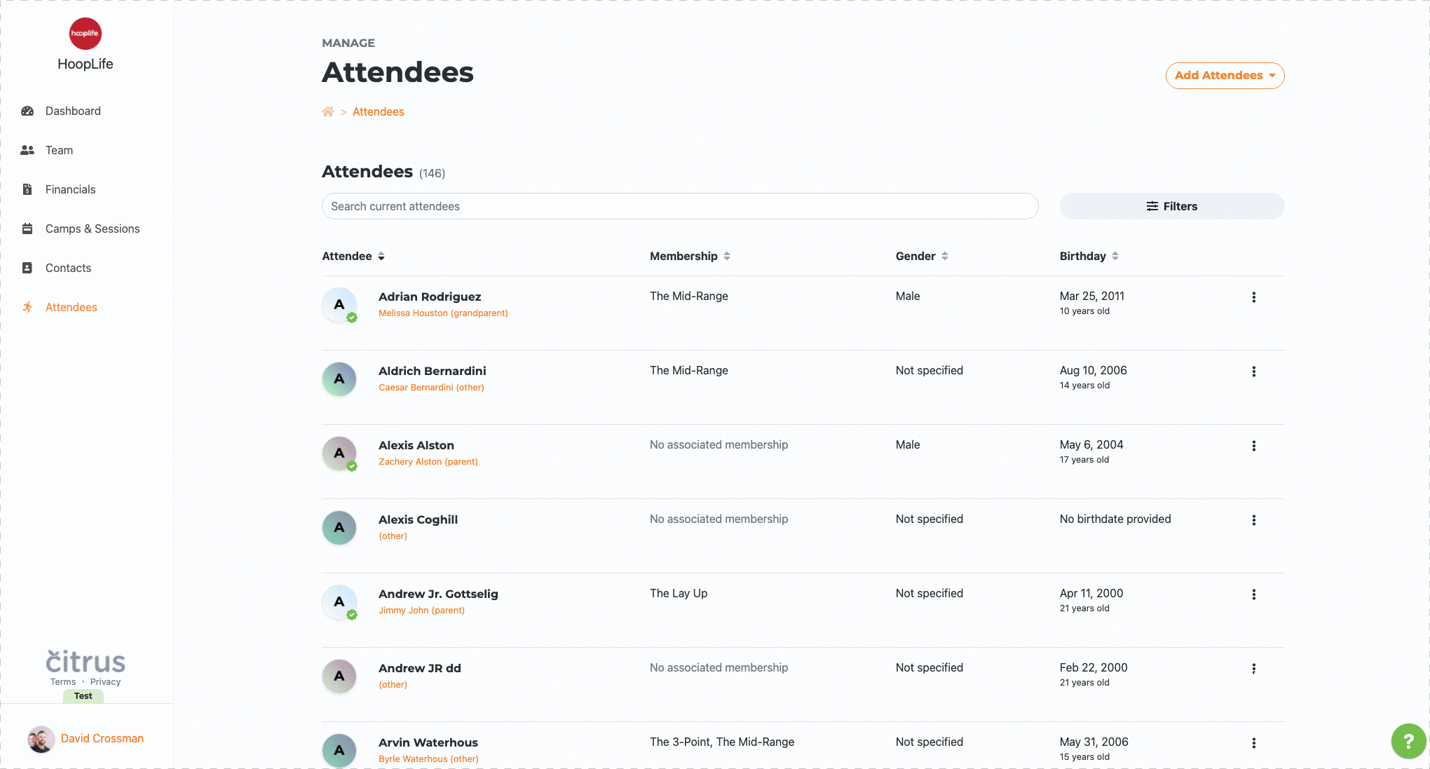Image resolution: width=1430 pixels, height=769 pixels.
Task: Open the Filters panel
Action: point(1171,206)
